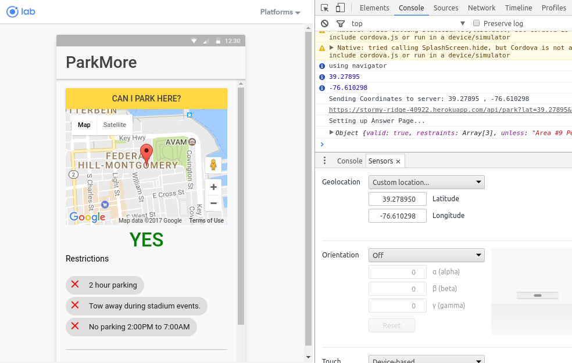Click the inspect element picker icon

325,8
